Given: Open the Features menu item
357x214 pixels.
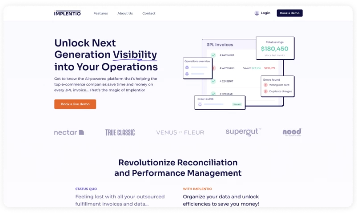Looking at the screenshot, I should click(x=100, y=13).
